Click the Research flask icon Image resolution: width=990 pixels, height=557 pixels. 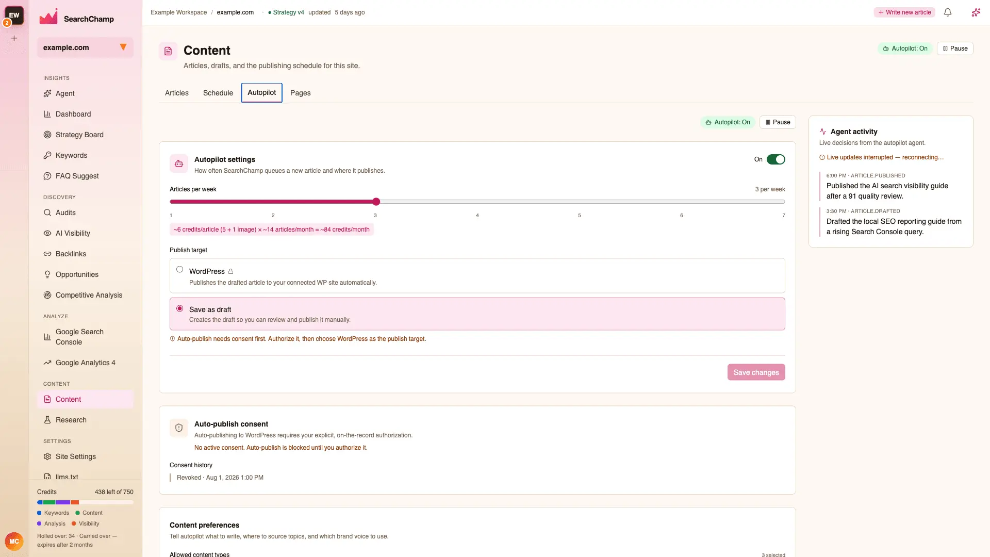[47, 420]
